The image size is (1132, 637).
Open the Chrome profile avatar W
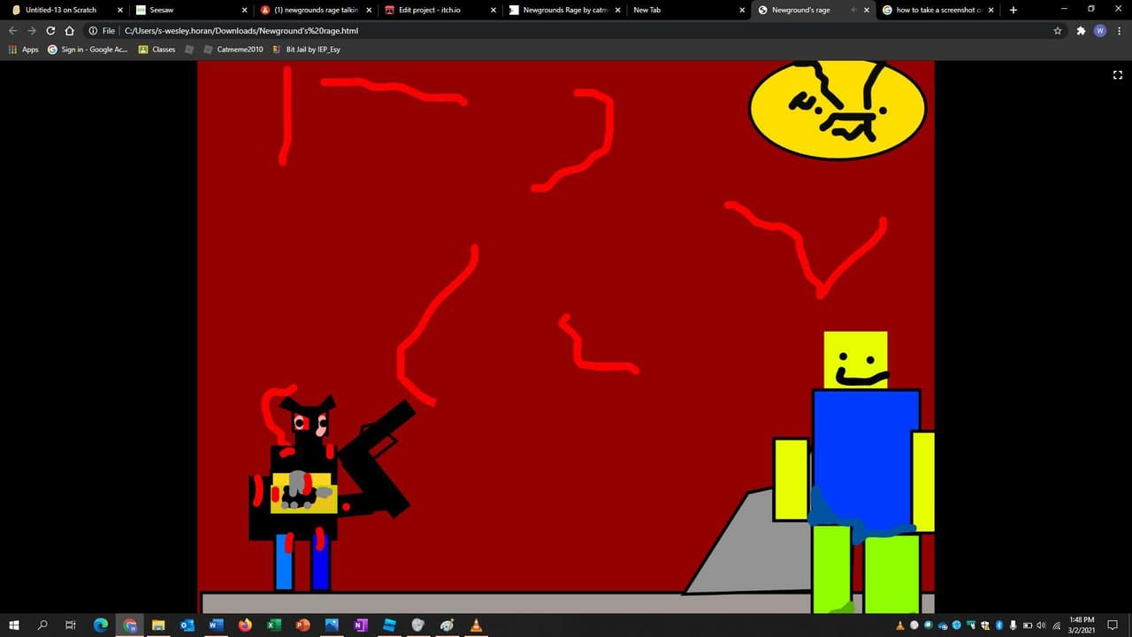[1100, 30]
